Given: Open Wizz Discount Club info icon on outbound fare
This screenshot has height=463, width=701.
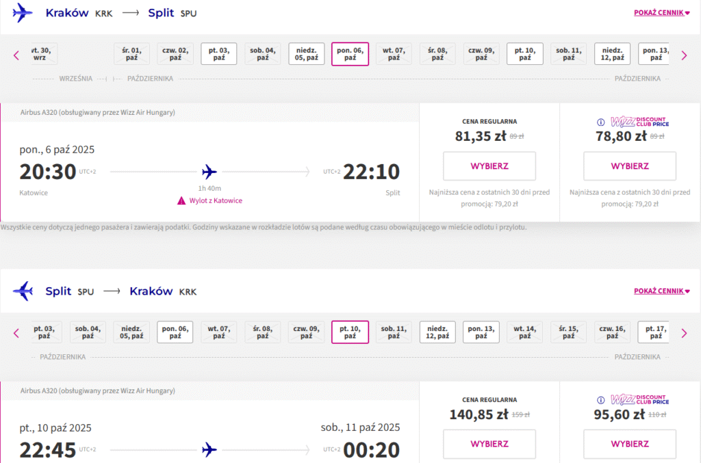Looking at the screenshot, I should pos(601,122).
